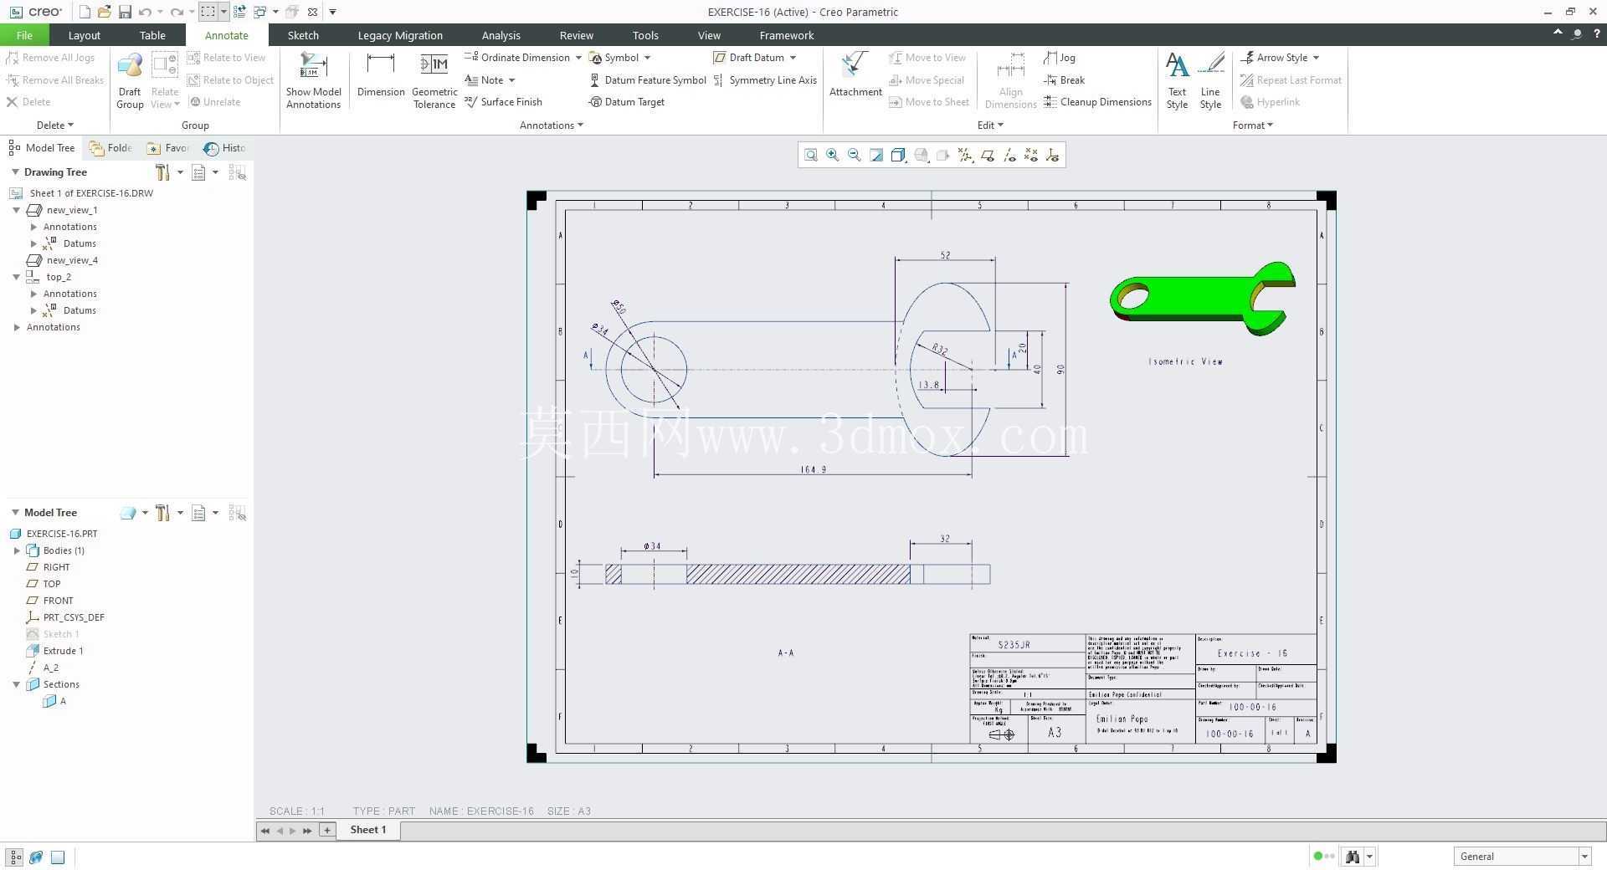
Task: Click the Draft Group icon
Action: point(130,80)
